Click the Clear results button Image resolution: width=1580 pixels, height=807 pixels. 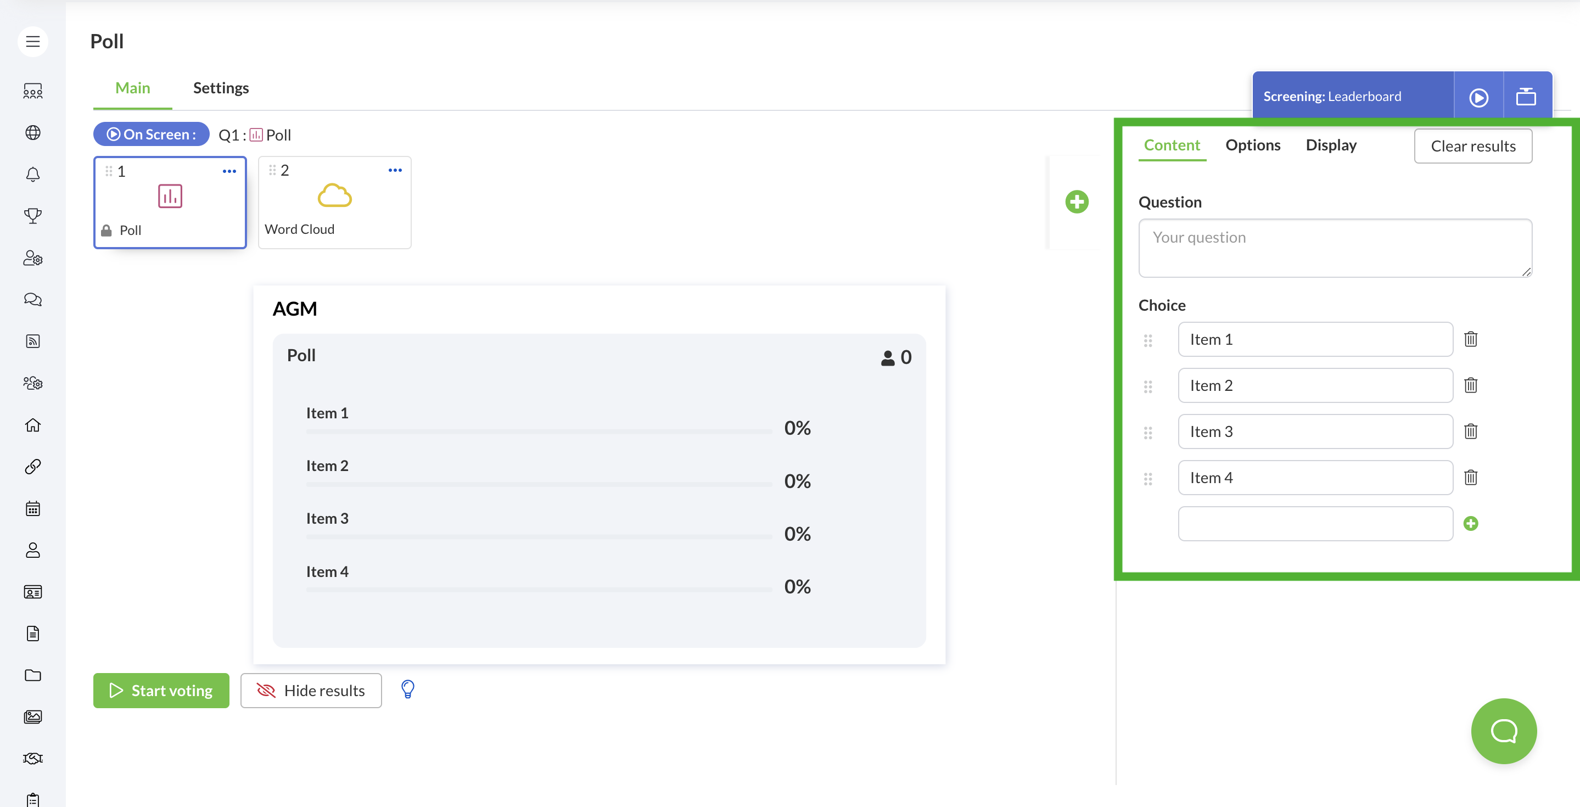(x=1472, y=146)
